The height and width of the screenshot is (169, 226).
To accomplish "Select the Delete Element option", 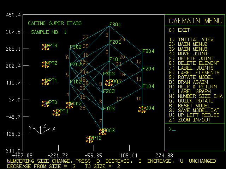I will click(x=195, y=63).
